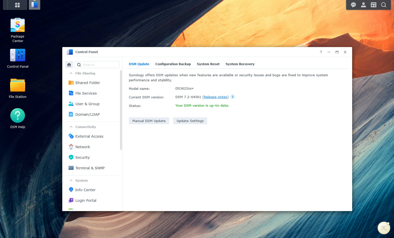This screenshot has height=238, width=394.
Task: Go to Control Panel home icon
Action: 69,65
